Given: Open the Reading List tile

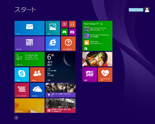Looking at the screenshot, I should click(22, 90).
